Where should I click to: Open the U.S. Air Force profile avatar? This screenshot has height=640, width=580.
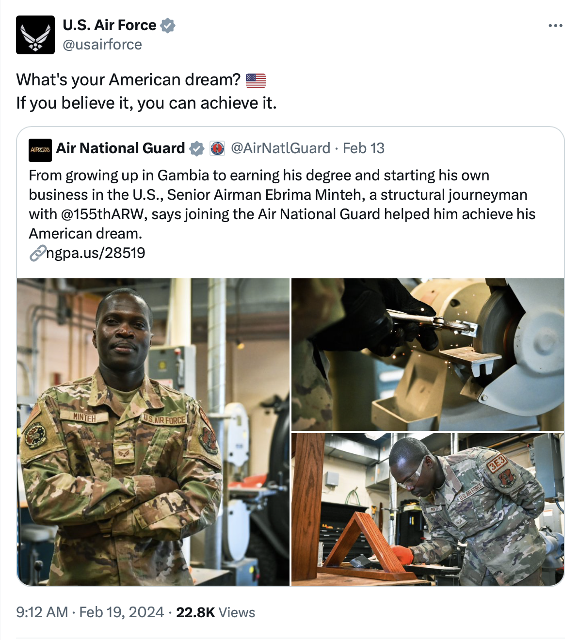(x=35, y=35)
